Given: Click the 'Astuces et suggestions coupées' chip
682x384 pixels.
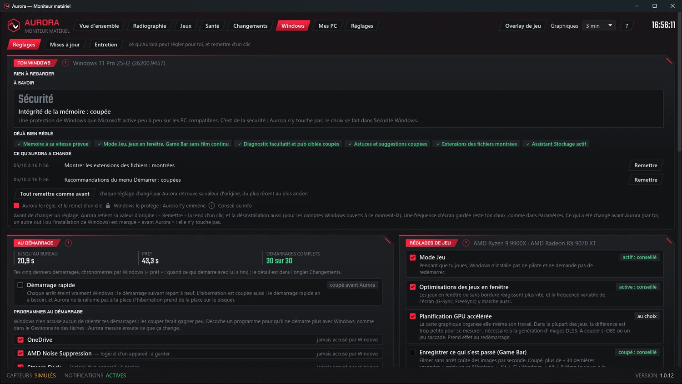Looking at the screenshot, I should pos(387,144).
